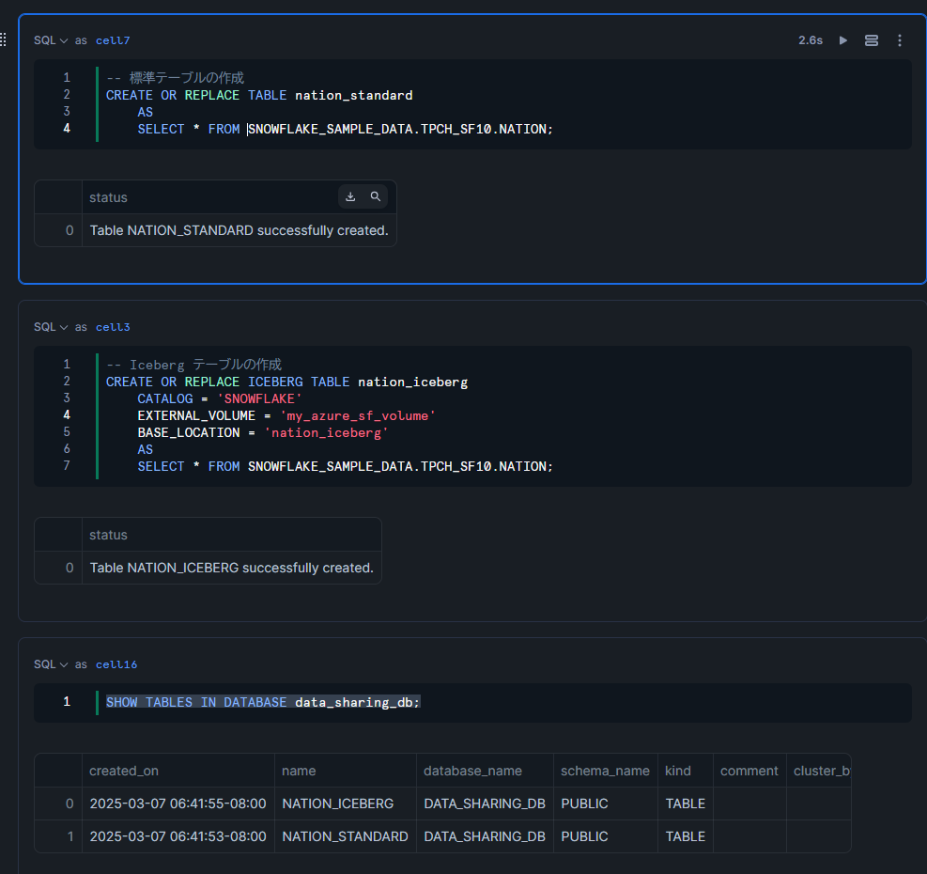Select 'Table NATION_STANDARD successfully created.' cell
Screen dimensions: 927x874
point(239,230)
